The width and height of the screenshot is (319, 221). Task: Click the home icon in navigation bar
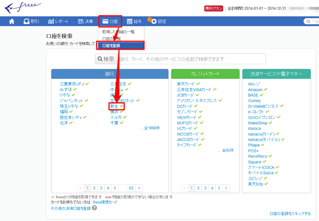click(x=12, y=22)
